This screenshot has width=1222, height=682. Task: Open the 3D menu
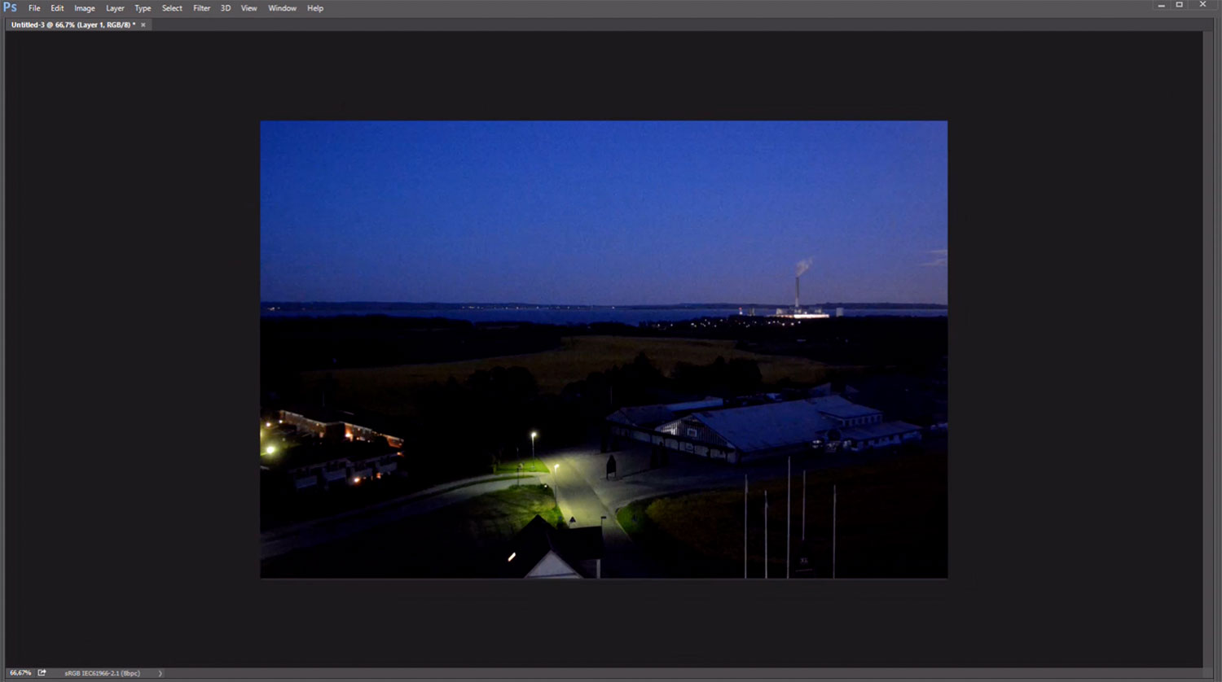226,8
